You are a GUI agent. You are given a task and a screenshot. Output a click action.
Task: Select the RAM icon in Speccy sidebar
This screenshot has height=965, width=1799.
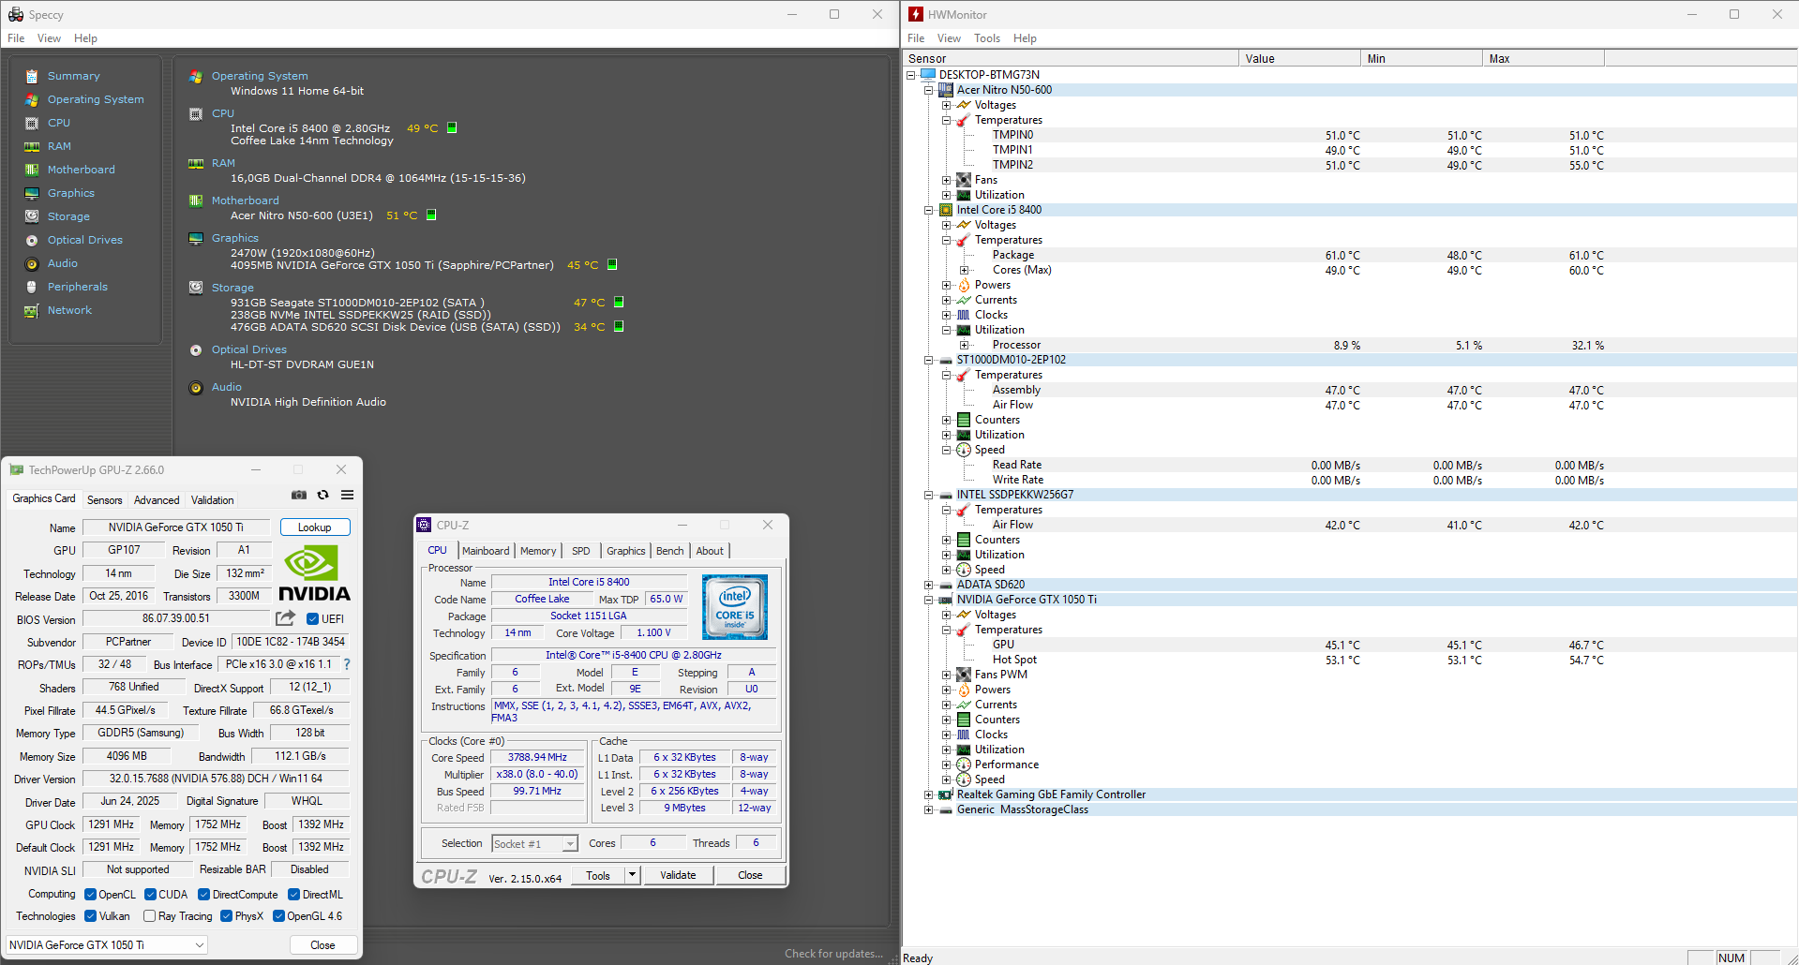tap(32, 146)
